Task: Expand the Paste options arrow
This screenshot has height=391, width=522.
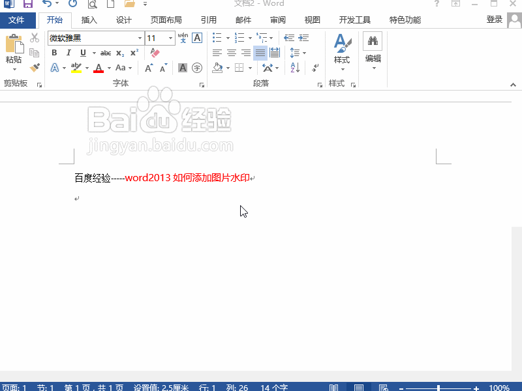Action: [x=14, y=69]
